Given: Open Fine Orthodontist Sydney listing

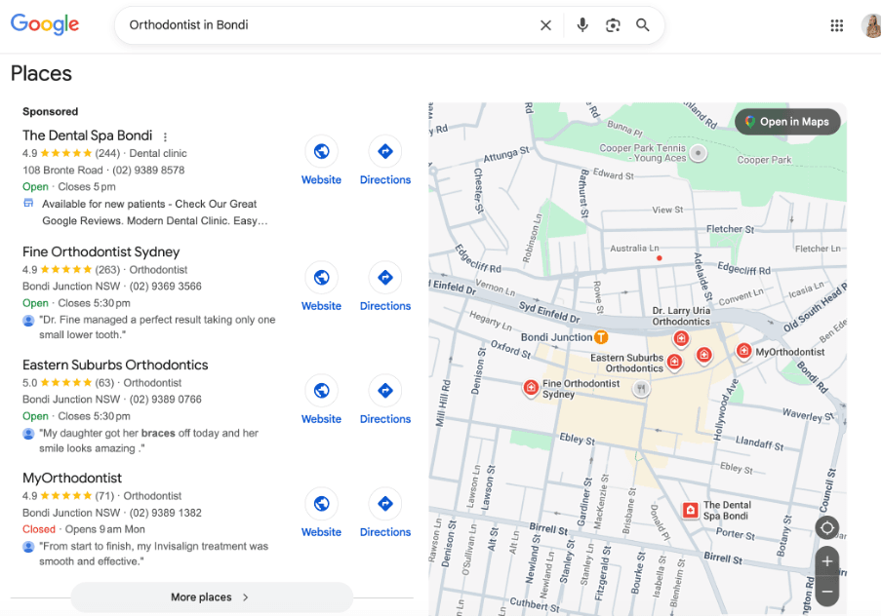Looking at the screenshot, I should (100, 251).
